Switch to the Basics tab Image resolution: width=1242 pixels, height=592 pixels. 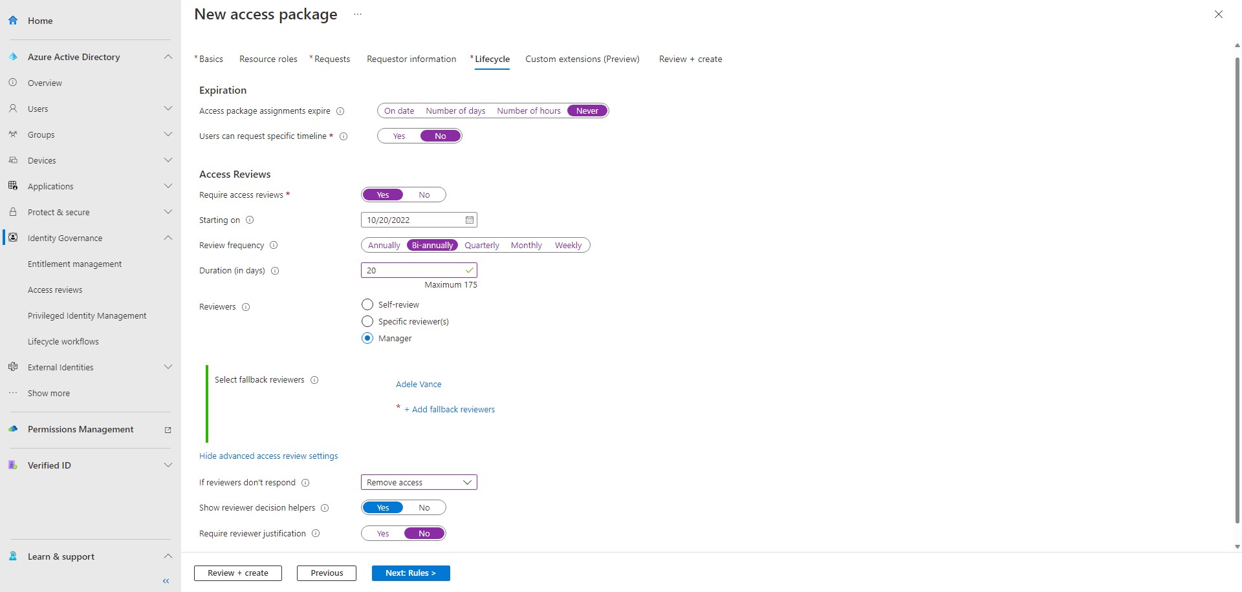coord(211,59)
